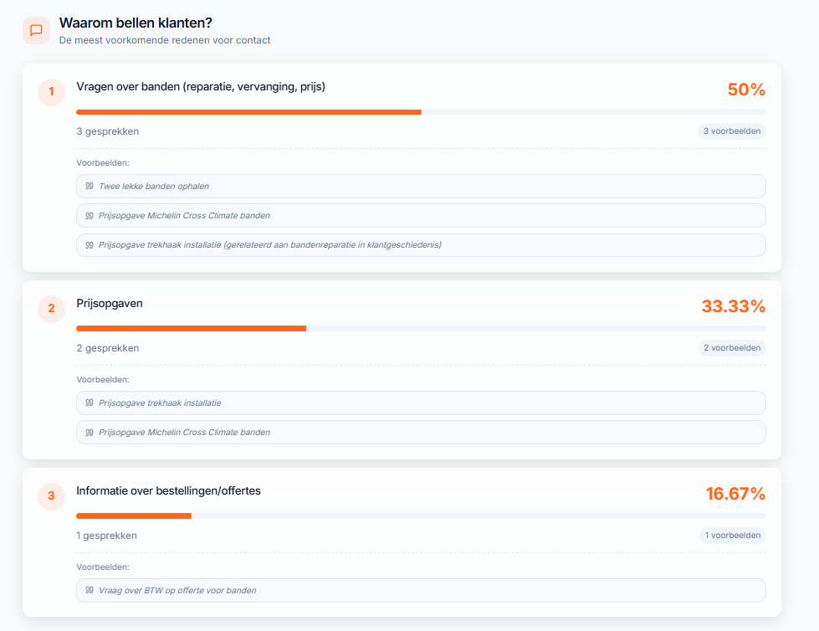Select 'Prijsopgave trekhaak installatie' under Prijsopgaven

click(x=421, y=403)
